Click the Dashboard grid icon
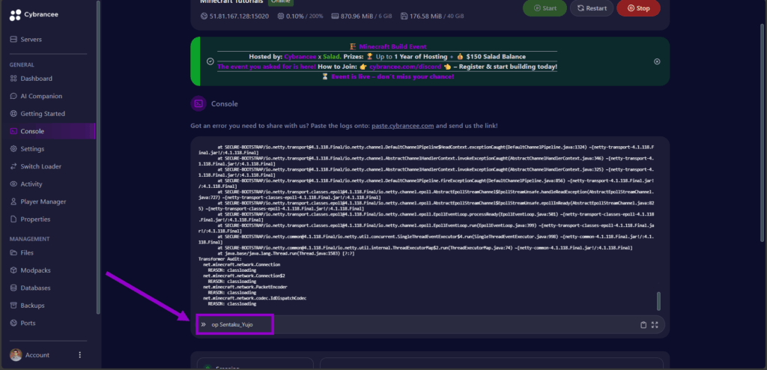 click(13, 79)
